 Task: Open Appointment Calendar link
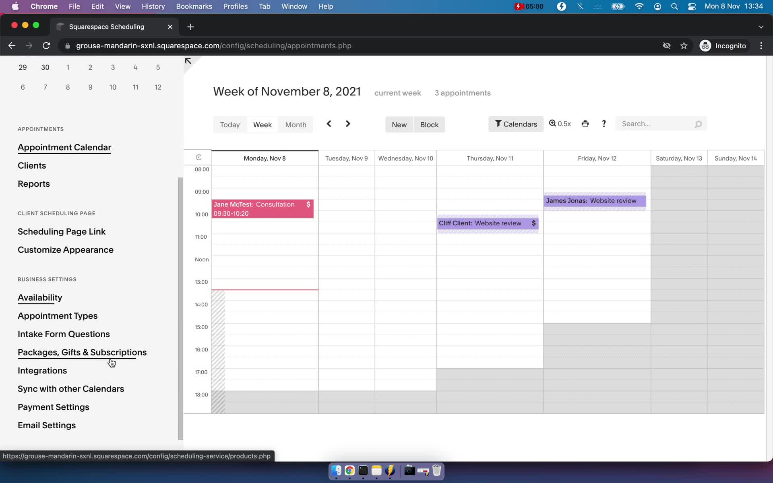point(64,147)
